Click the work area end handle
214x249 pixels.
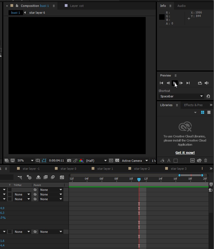tap(202, 175)
